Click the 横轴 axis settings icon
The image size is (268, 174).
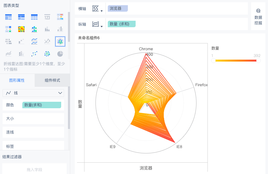click(95, 8)
